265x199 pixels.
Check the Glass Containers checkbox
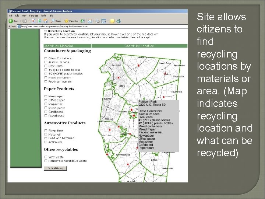(x=46, y=58)
